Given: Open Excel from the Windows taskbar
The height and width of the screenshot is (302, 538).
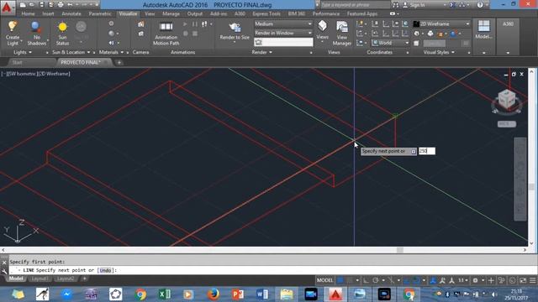Looking at the screenshot, I should pos(165,294).
